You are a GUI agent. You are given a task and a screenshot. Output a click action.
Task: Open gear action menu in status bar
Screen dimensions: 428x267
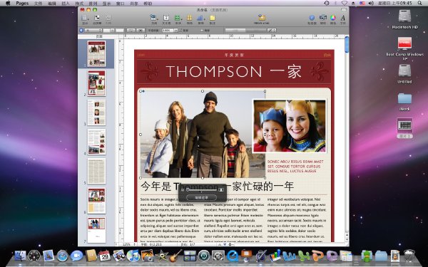pos(230,244)
